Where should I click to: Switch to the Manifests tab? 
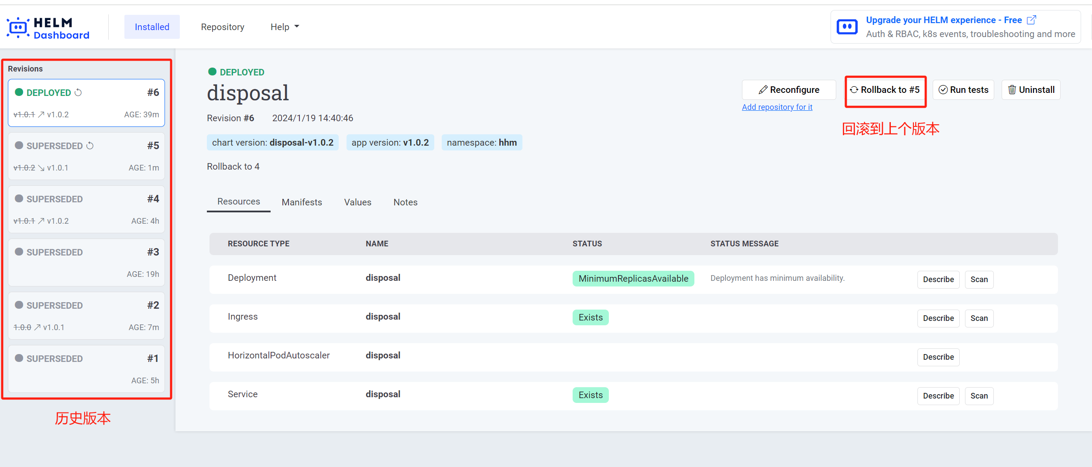click(x=302, y=202)
